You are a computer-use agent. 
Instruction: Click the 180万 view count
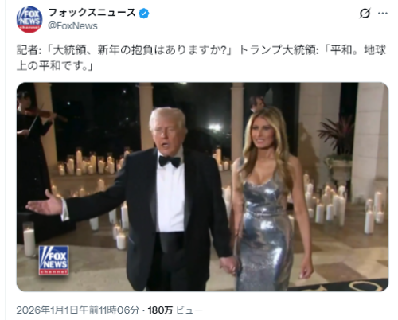click(x=160, y=310)
